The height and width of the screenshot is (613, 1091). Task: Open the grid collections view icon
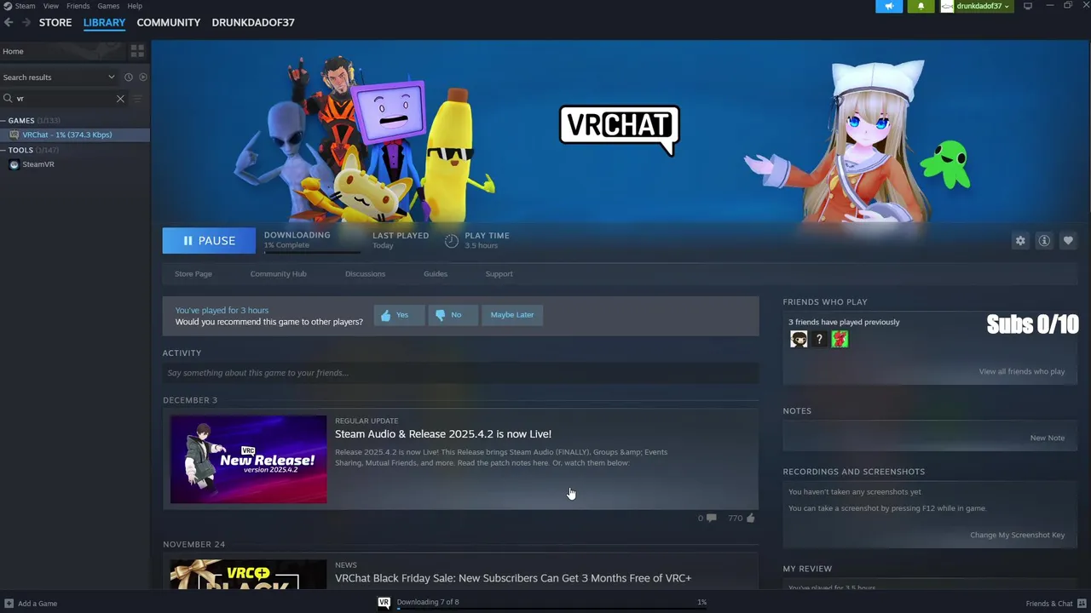coord(137,51)
